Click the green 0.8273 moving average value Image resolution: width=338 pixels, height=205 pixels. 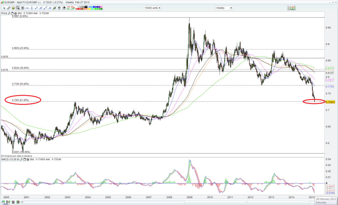coord(330,68)
